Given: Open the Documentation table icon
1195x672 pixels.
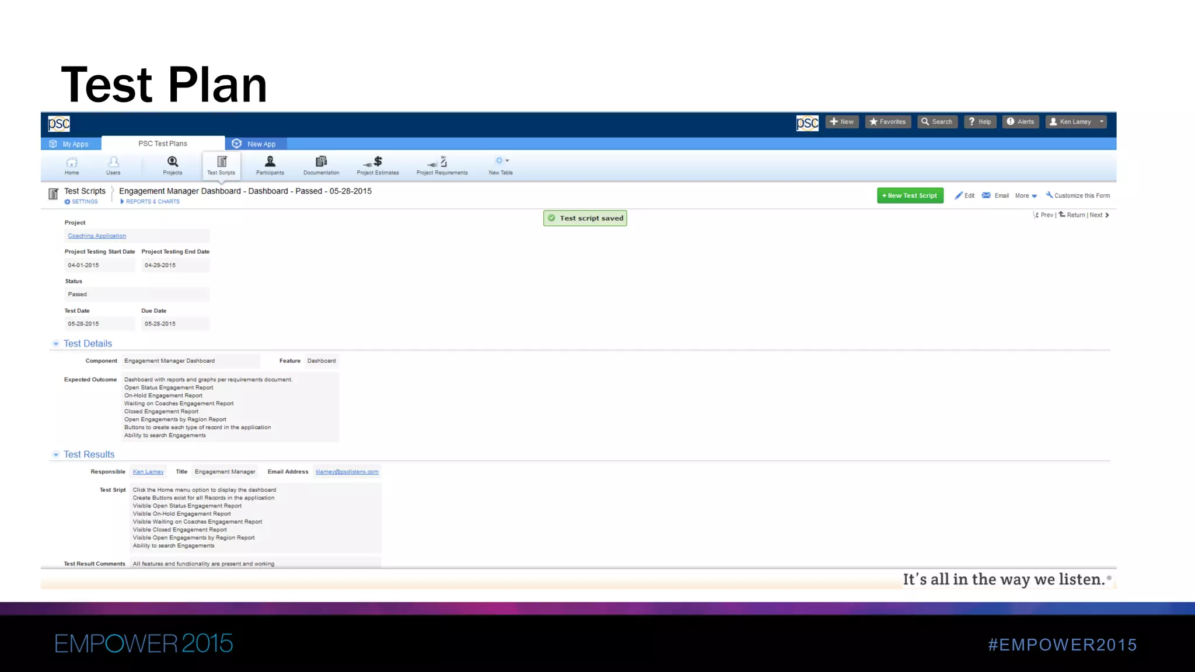Looking at the screenshot, I should tap(321, 162).
